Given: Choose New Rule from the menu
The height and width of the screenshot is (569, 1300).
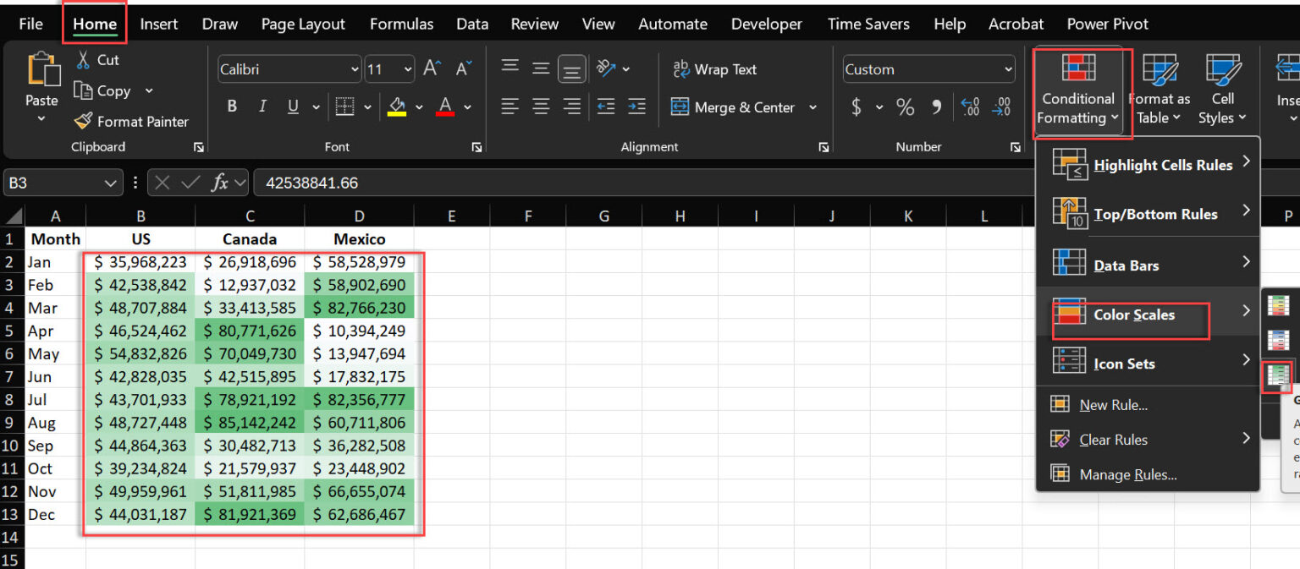Looking at the screenshot, I should tap(1114, 404).
